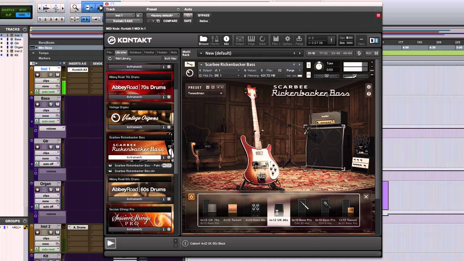
Task: Switch to the Database tab
Action: pos(136,53)
